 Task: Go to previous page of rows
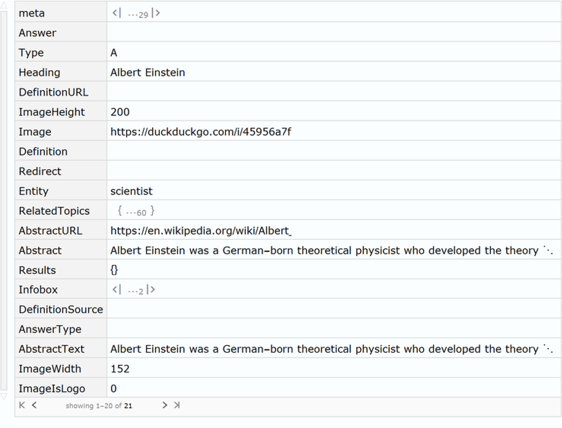pyautogui.click(x=34, y=405)
